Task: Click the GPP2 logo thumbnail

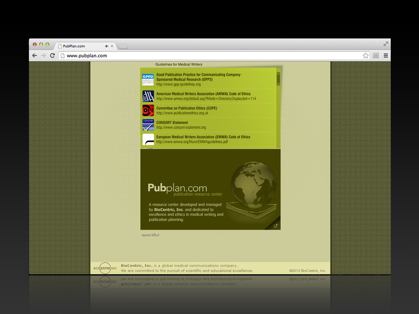Action: pyautogui.click(x=148, y=80)
